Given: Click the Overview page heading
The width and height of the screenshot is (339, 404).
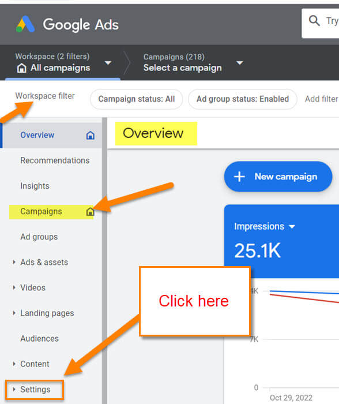Looking at the screenshot, I should pyautogui.click(x=153, y=133).
